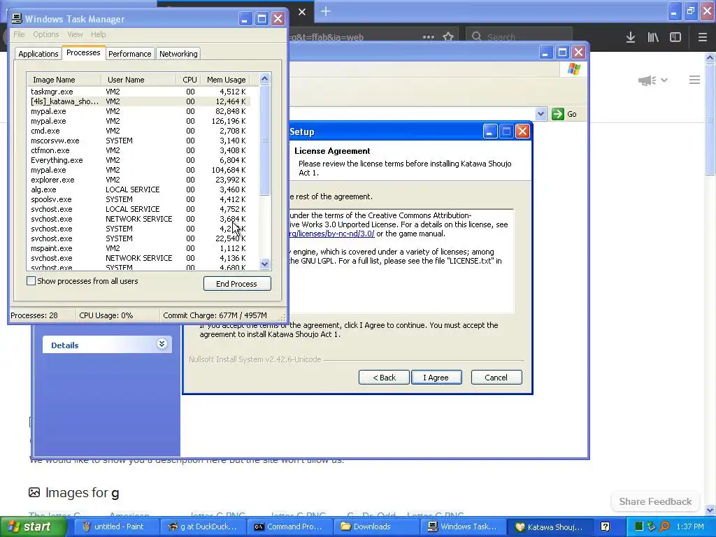Switch to g at DuckDuck... taskbar item
Viewport: 716px width, 537px height.
tap(203, 527)
